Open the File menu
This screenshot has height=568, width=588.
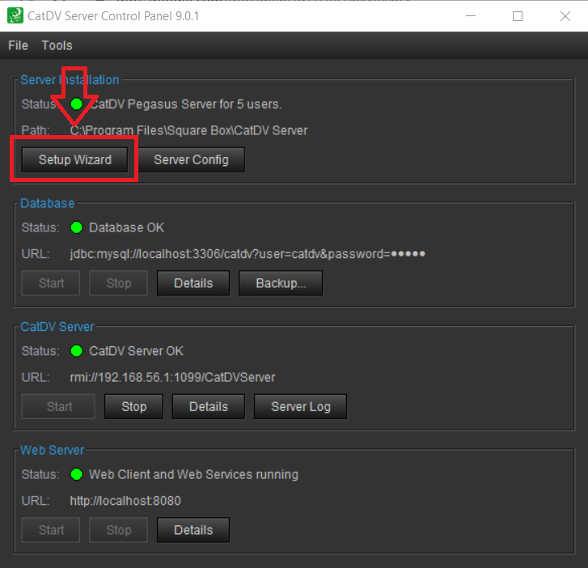pyautogui.click(x=18, y=45)
